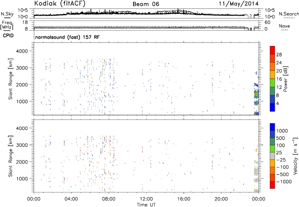
Task: Click the "12" label on Power colorbar
Action: coord(279,87)
